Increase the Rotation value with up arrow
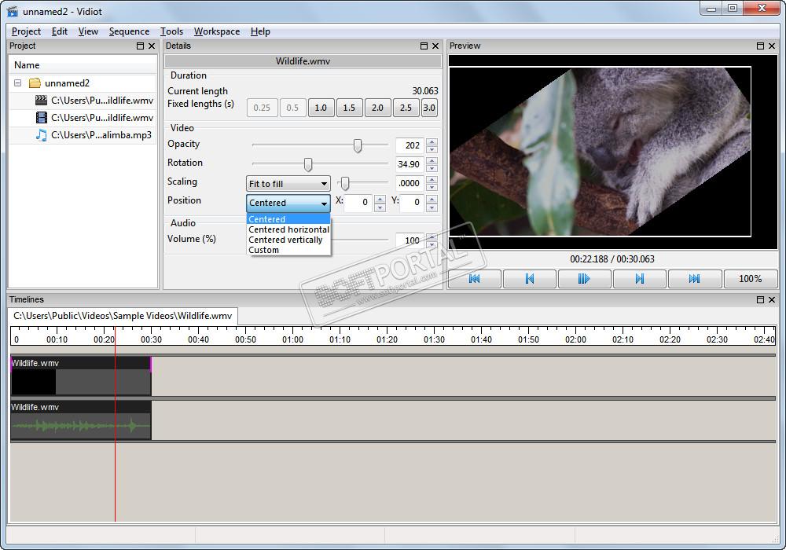Viewport: 786px width, 550px height. tap(432, 160)
